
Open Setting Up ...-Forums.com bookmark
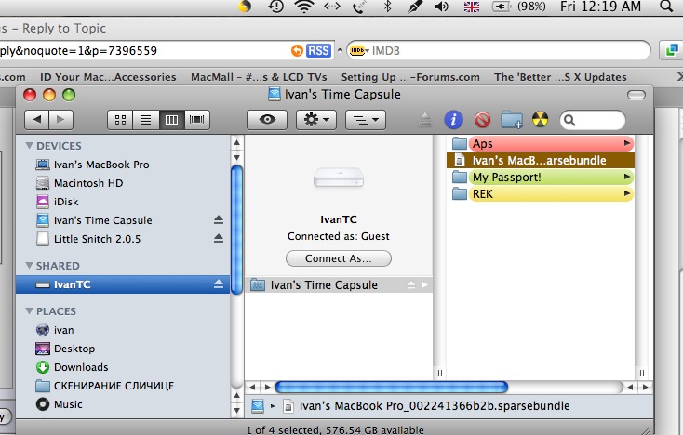(410, 77)
